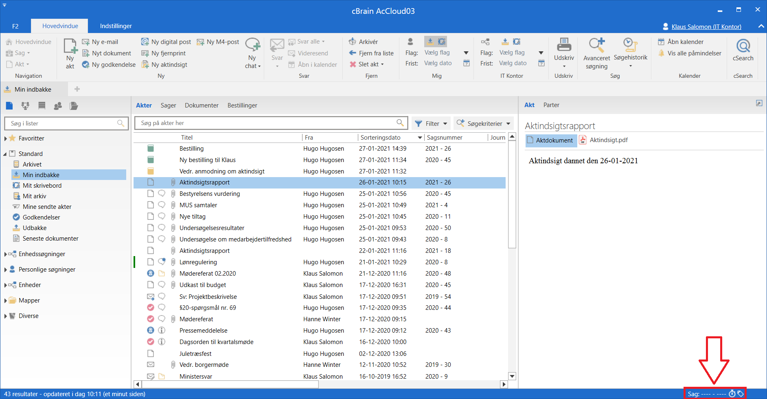
Task: Select row Bestyrelsens vurdering
Action: tap(320, 194)
